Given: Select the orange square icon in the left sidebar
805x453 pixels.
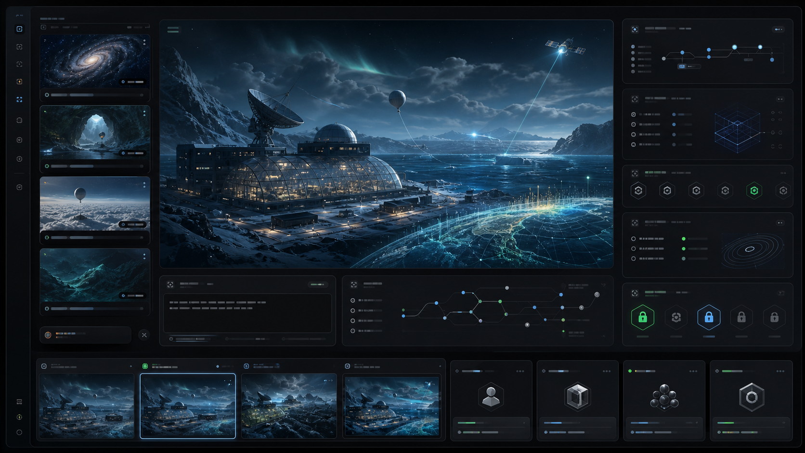Looking at the screenshot, I should (19, 81).
